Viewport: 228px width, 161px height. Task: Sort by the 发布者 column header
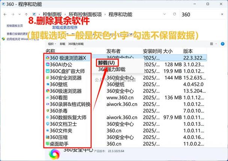(x=113, y=51)
